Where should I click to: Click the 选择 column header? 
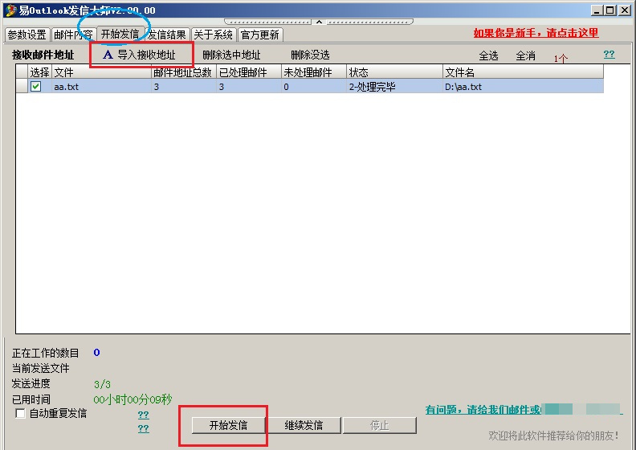click(x=40, y=72)
